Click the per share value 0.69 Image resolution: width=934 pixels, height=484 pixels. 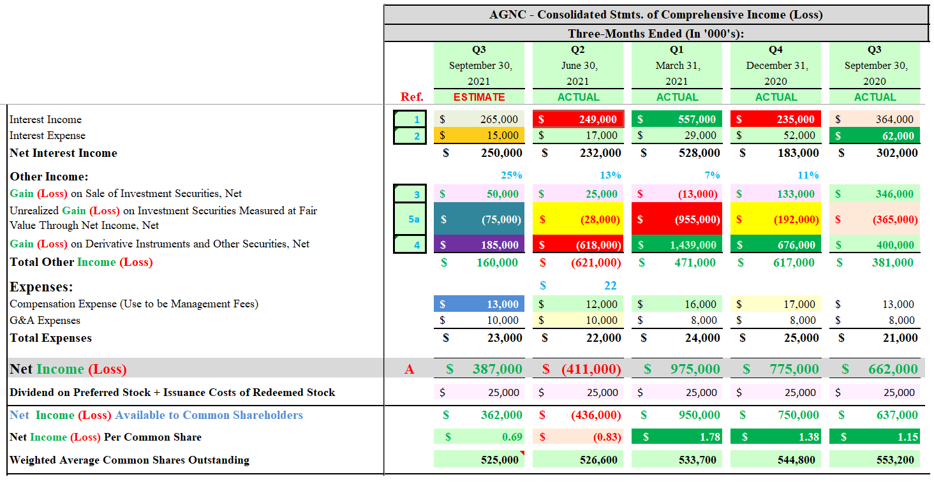(479, 437)
